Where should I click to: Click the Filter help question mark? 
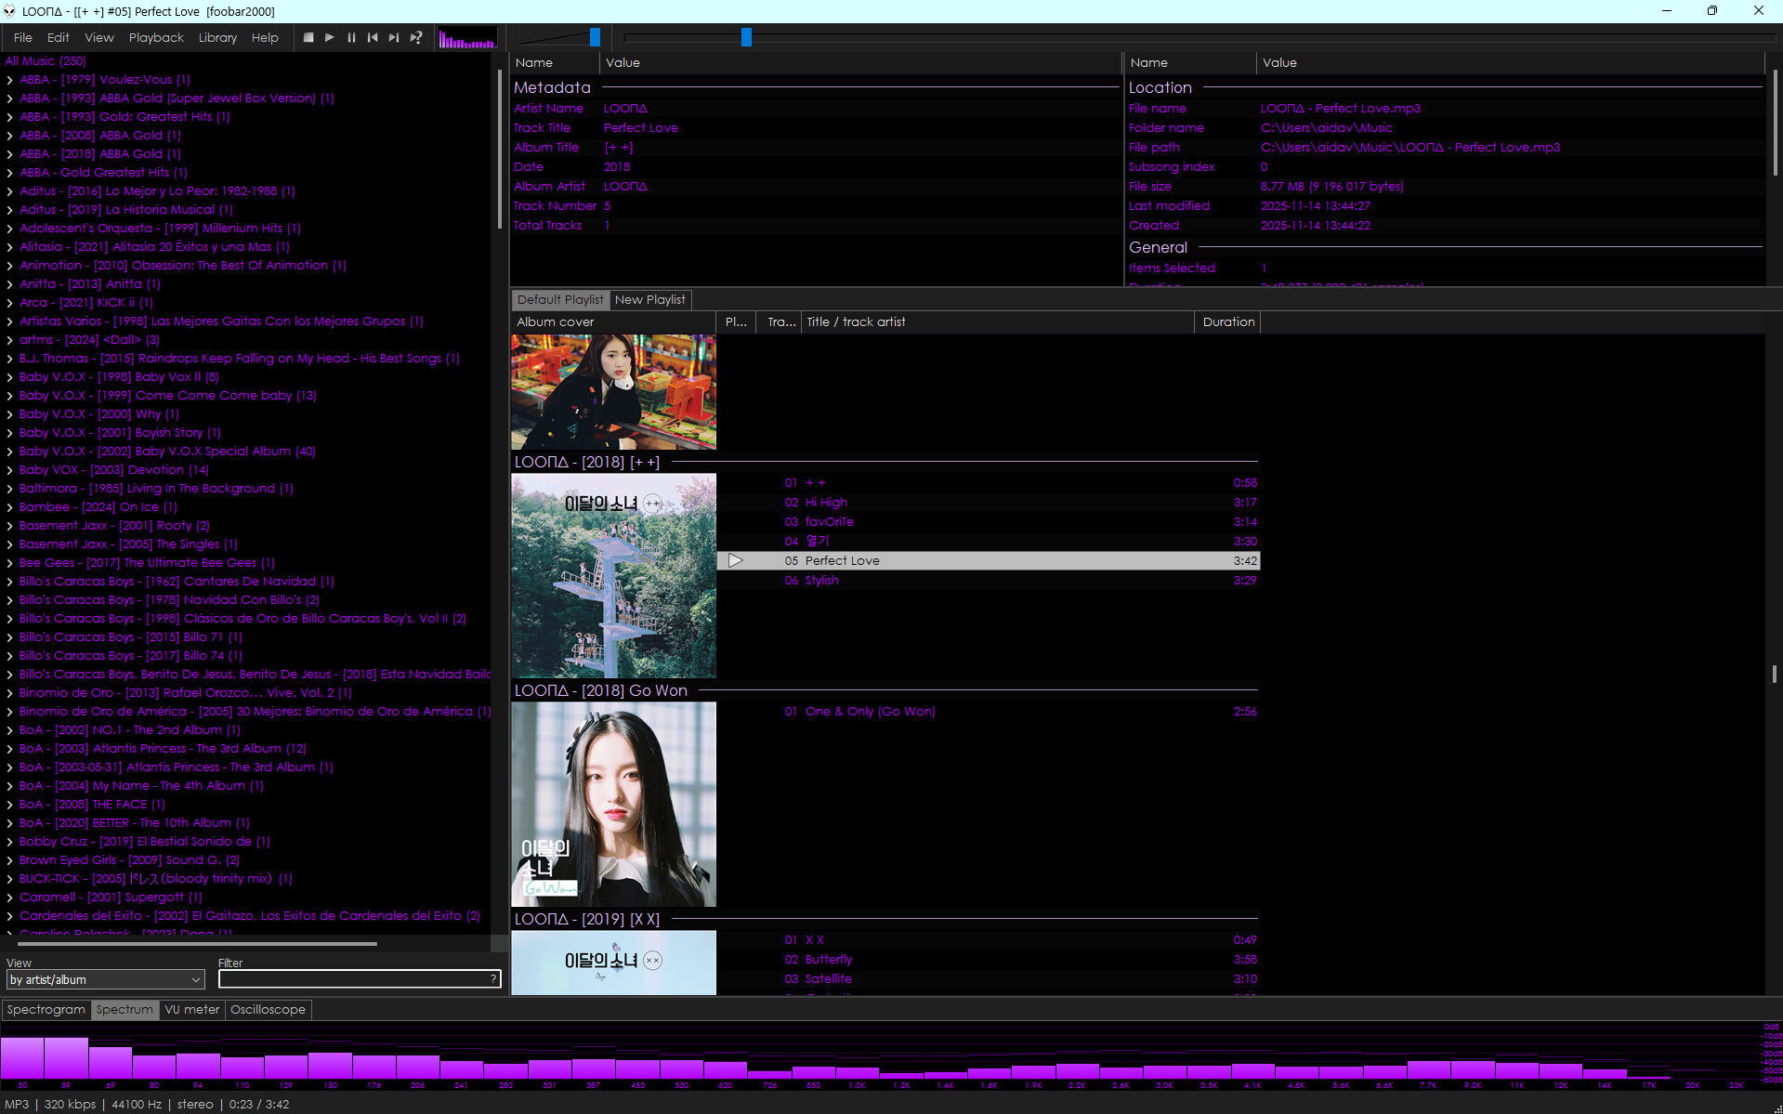pos(493,979)
